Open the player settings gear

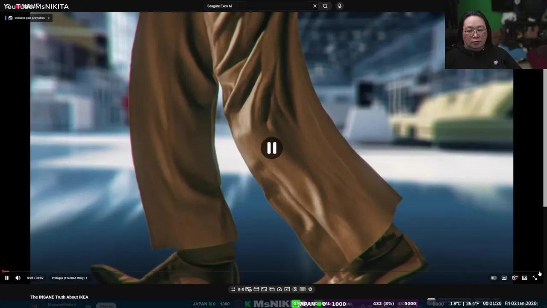click(515, 278)
